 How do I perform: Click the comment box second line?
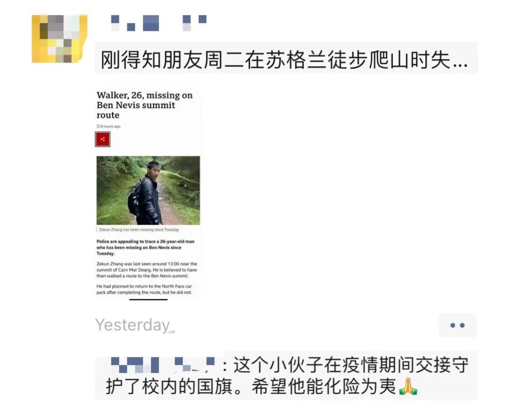point(262,387)
